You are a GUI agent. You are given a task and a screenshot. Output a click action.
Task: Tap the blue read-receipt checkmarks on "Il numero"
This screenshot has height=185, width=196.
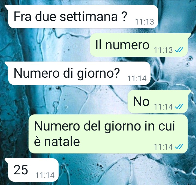tap(179, 50)
